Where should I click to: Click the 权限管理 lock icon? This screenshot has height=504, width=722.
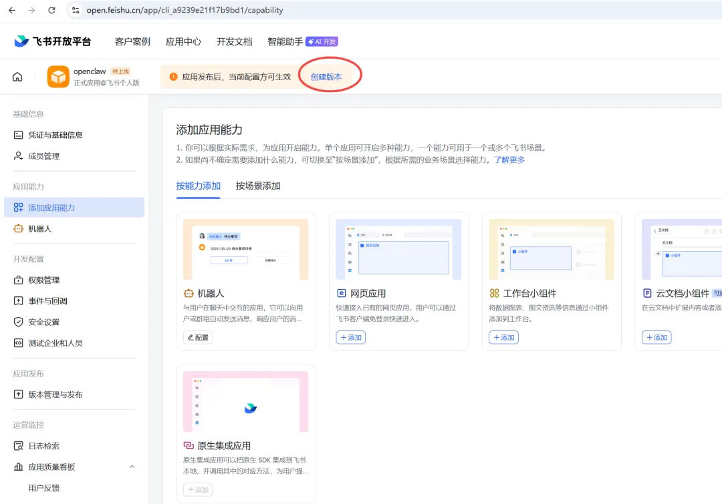pyautogui.click(x=19, y=280)
